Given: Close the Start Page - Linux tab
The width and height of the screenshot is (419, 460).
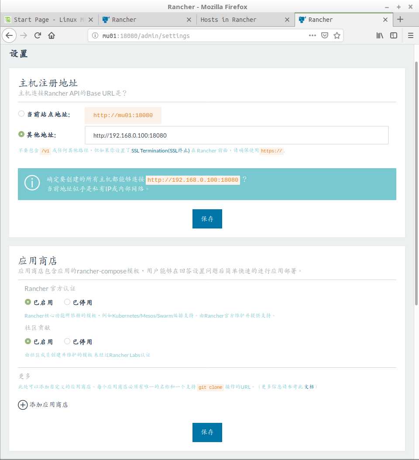Looking at the screenshot, I should pyautogui.click(x=91, y=20).
